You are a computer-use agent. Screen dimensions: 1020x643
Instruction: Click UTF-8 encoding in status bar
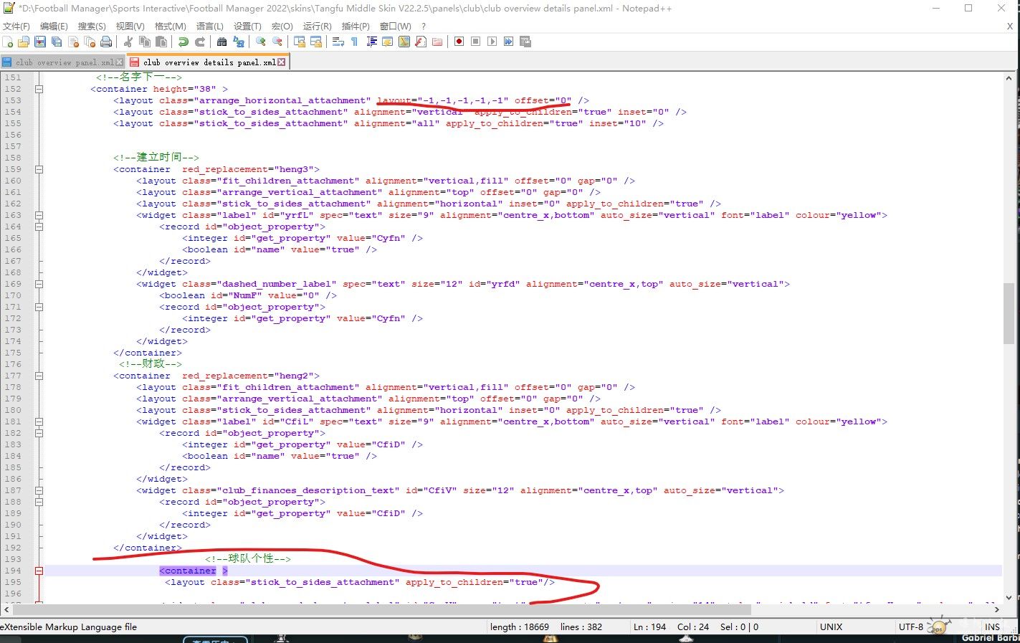(911, 627)
